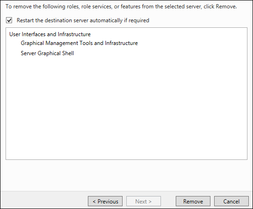Click the instruction text about removing roles
Viewport: 253px width, 209px height.
(121, 6)
